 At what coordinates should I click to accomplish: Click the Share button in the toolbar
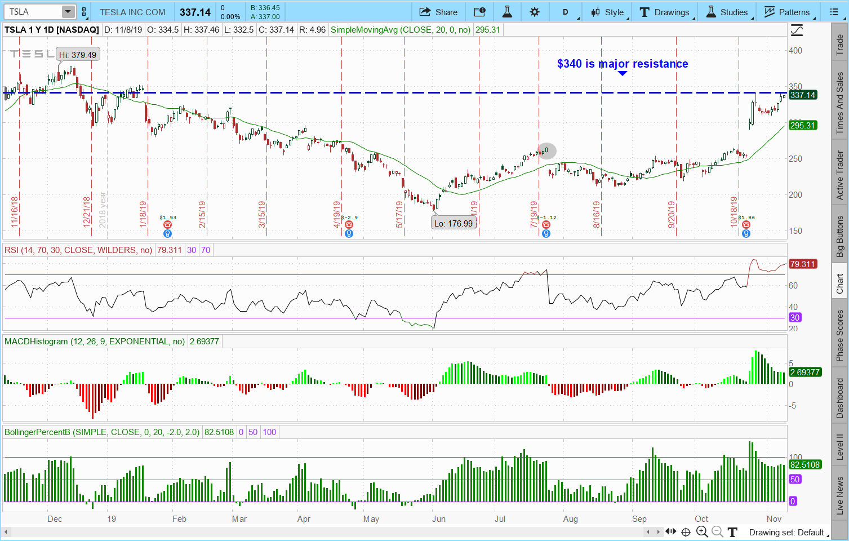[x=438, y=12]
